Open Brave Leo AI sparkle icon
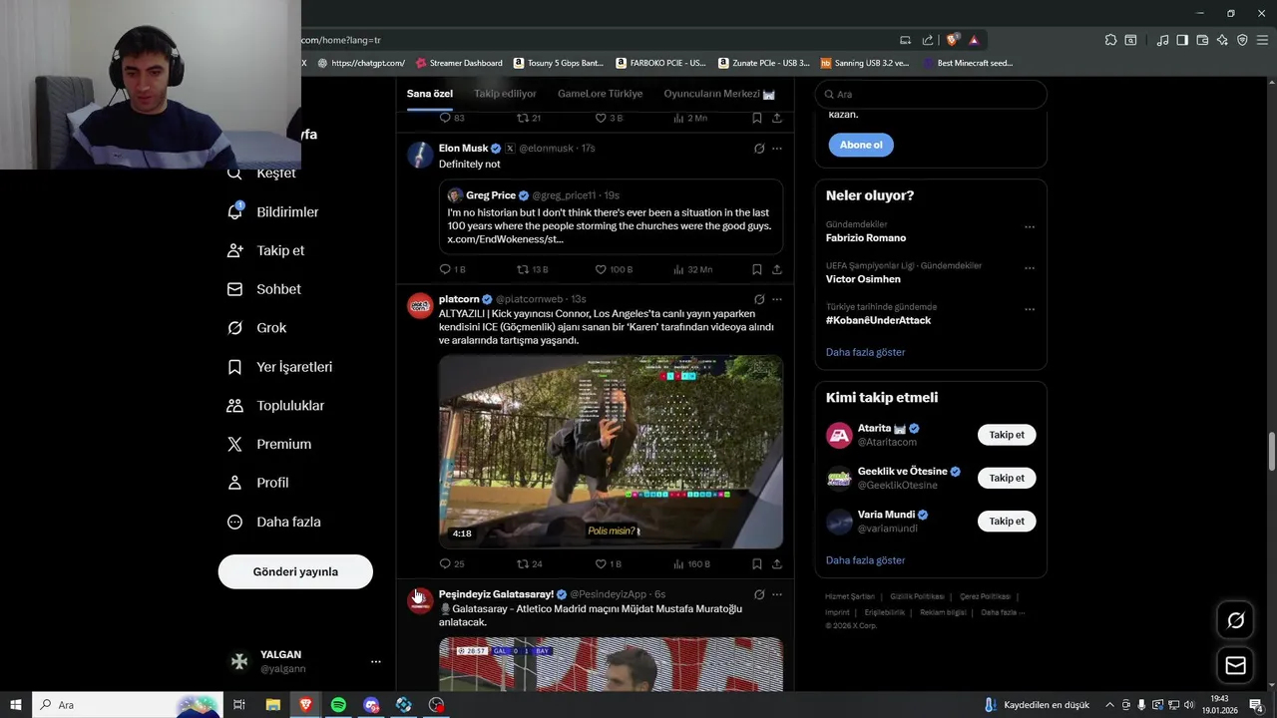 [x=1222, y=40]
